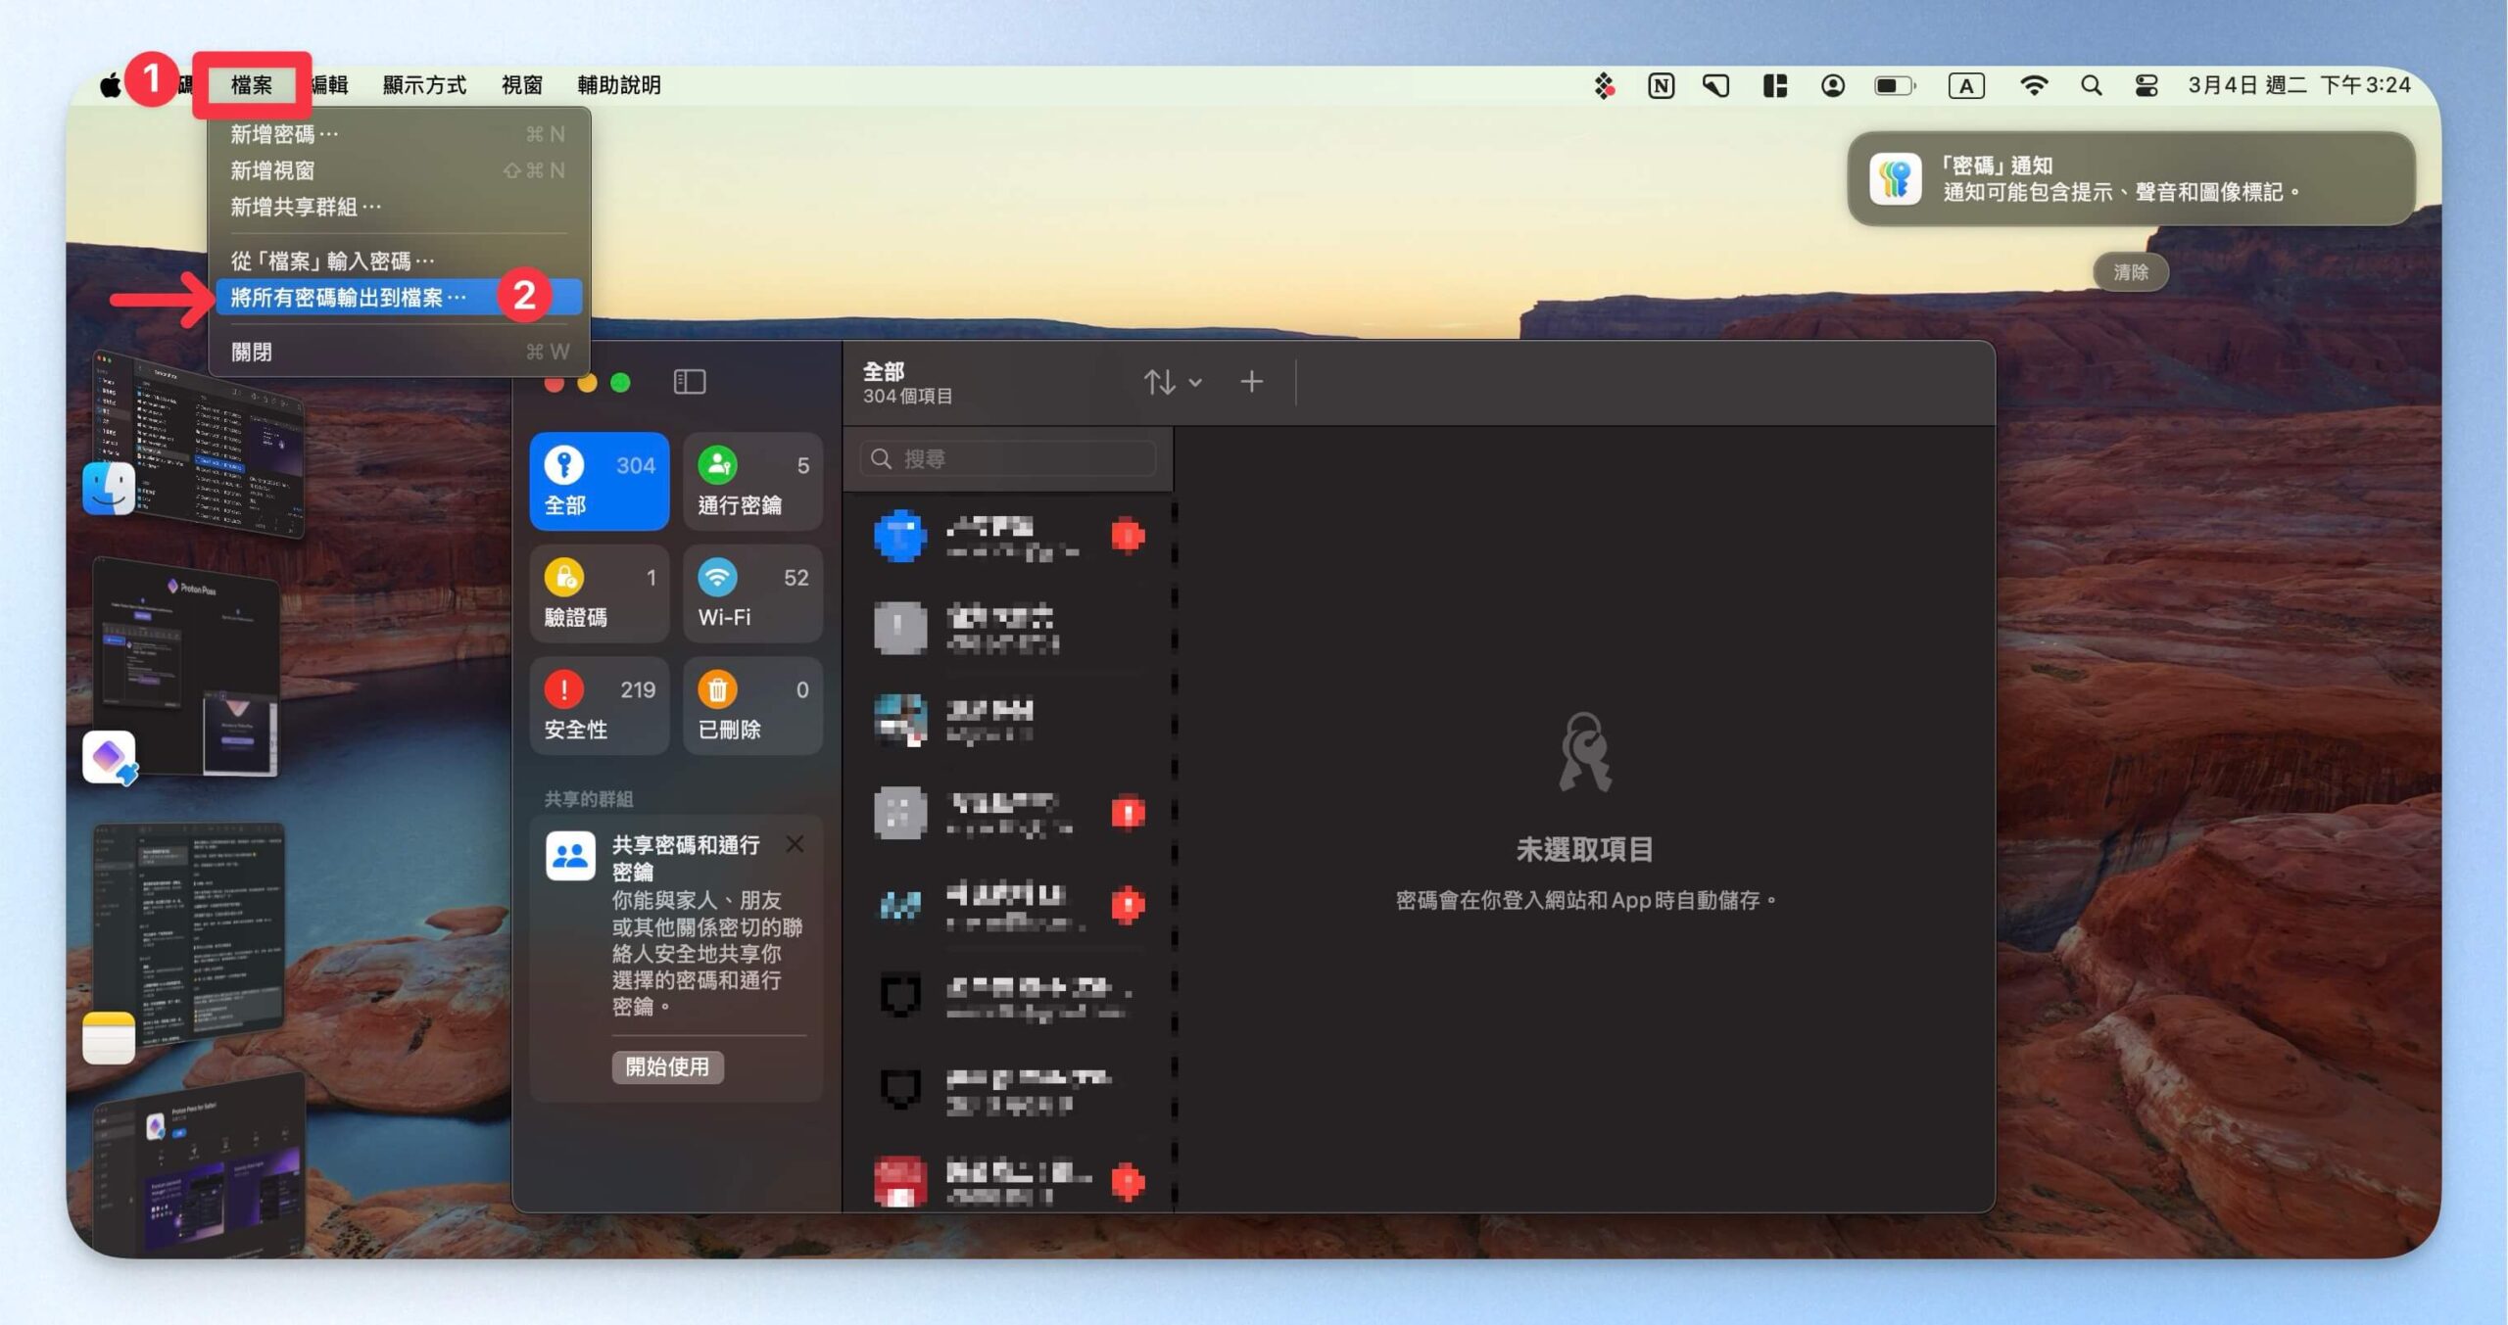
Task: Click the 開始使用 get started button
Action: pos(667,1066)
